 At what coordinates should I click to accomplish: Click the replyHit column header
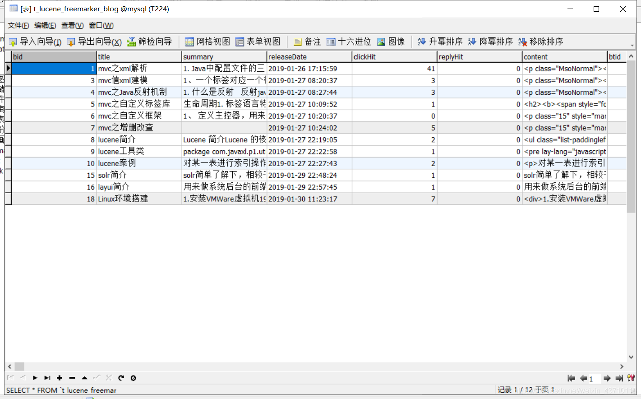480,56
